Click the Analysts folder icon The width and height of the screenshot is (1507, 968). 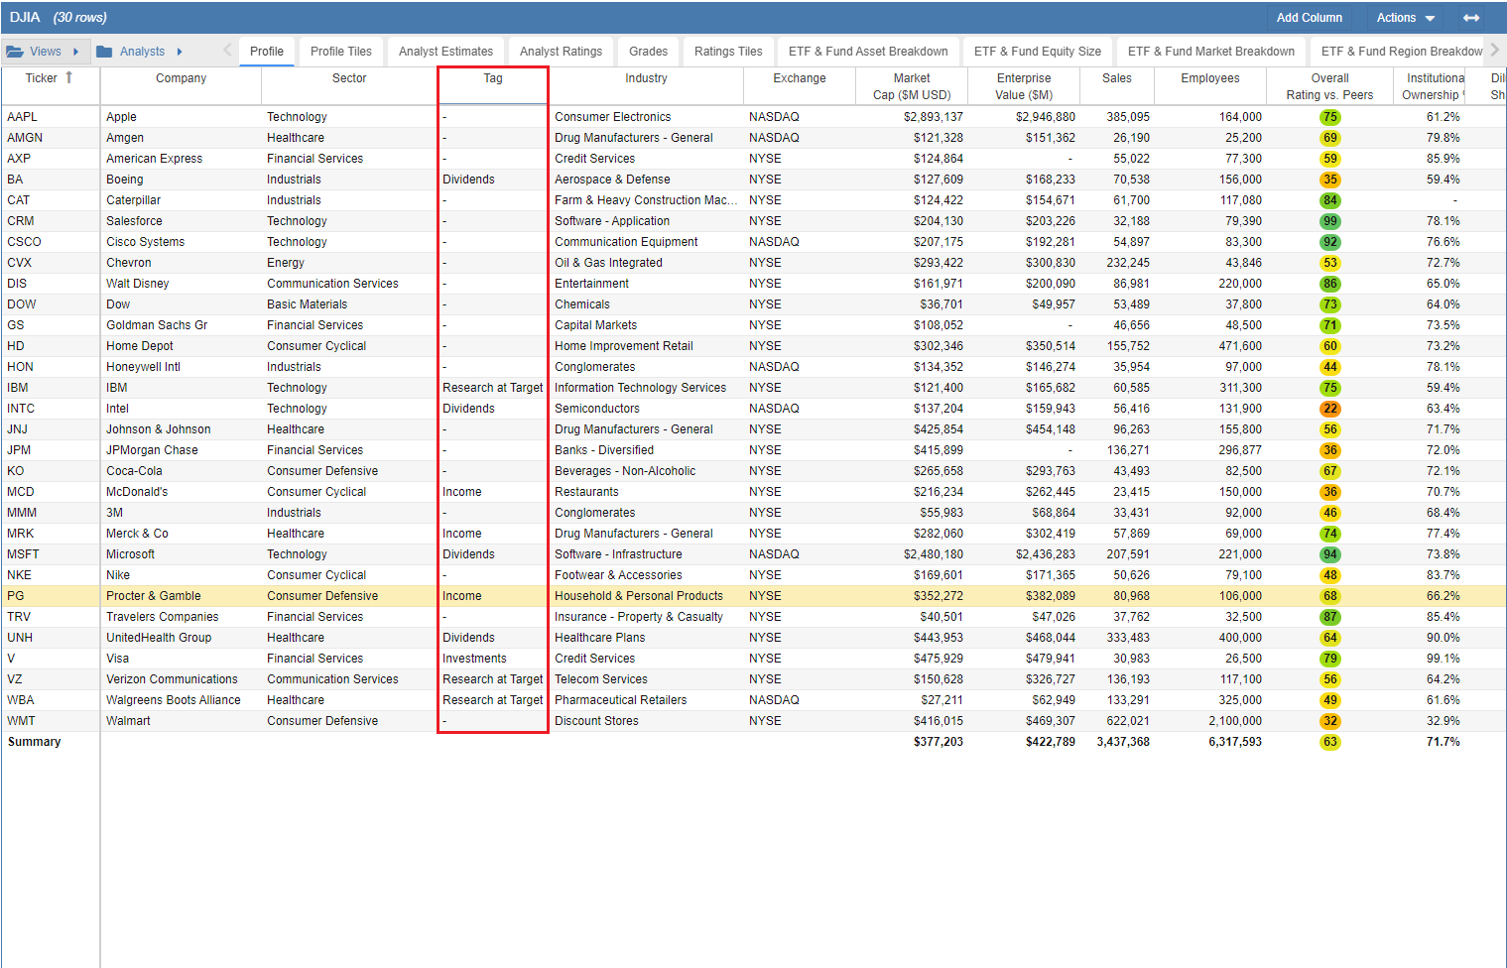point(104,52)
